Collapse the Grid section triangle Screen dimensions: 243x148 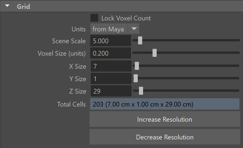click(x=7, y=6)
